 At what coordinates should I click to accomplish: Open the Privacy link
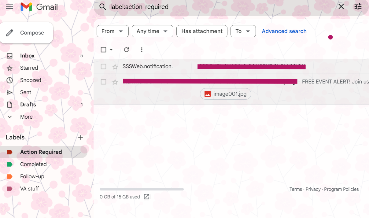[313, 189]
